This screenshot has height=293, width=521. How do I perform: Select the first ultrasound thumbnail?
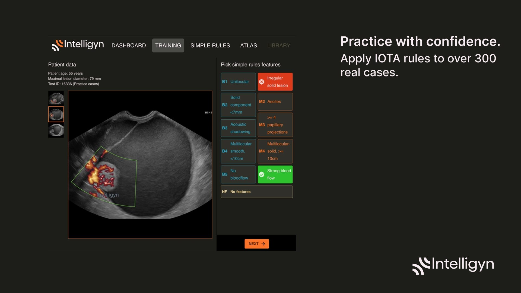point(56,98)
